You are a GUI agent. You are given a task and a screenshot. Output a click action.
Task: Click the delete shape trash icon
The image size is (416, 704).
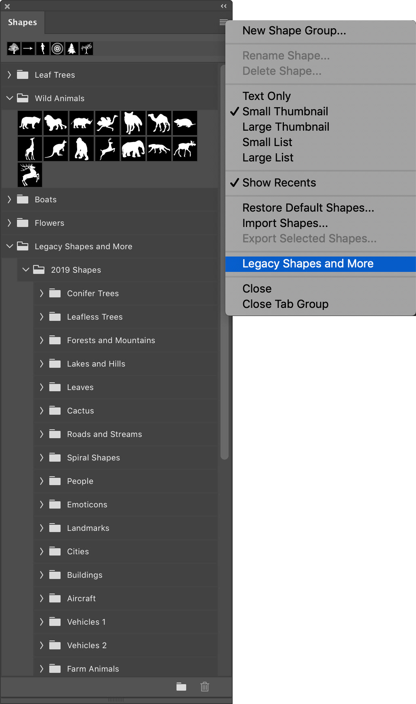[x=205, y=687]
